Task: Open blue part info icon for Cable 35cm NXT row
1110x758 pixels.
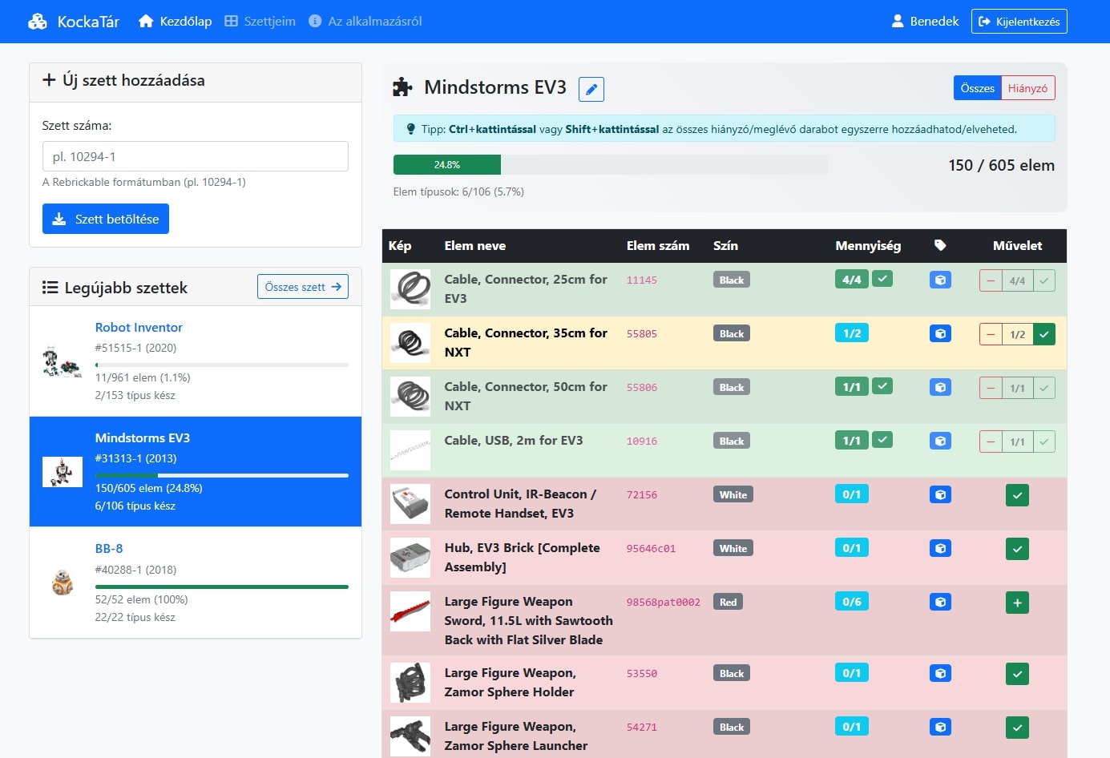Action: [x=941, y=333]
